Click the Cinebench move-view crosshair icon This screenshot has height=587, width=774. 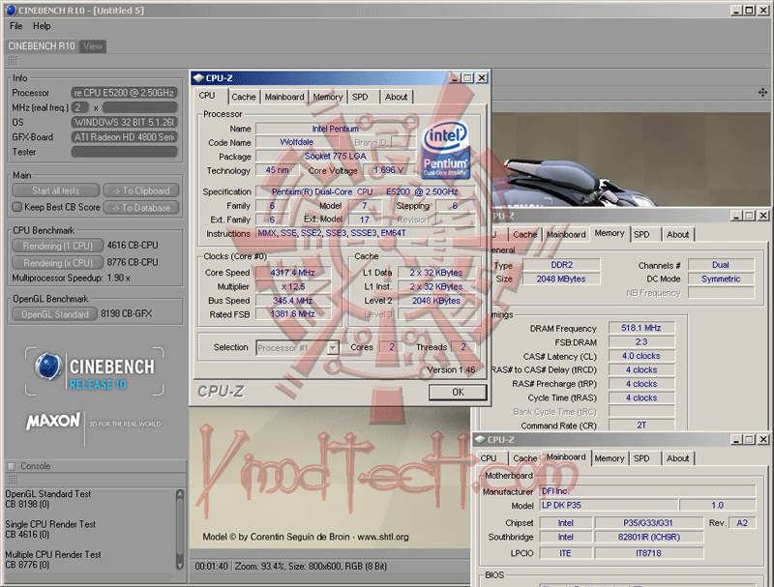click(x=762, y=92)
